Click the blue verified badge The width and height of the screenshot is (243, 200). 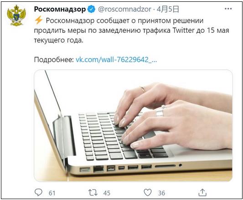(x=92, y=9)
